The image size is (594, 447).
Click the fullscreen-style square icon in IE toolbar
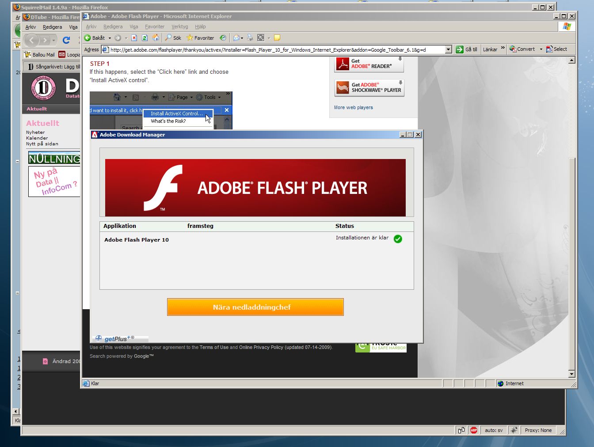click(261, 38)
